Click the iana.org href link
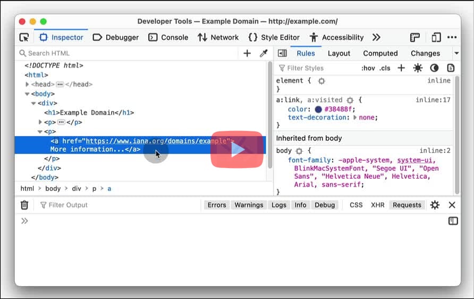 156,141
